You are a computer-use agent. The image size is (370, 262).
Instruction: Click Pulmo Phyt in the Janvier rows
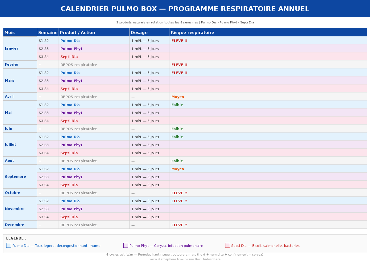click(x=71, y=49)
